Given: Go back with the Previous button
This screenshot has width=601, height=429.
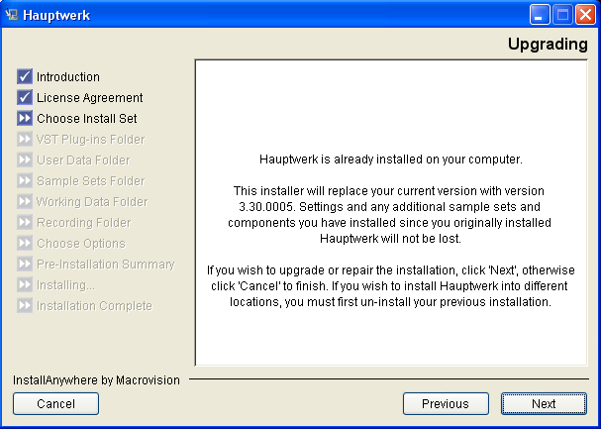Looking at the screenshot, I should point(446,403).
